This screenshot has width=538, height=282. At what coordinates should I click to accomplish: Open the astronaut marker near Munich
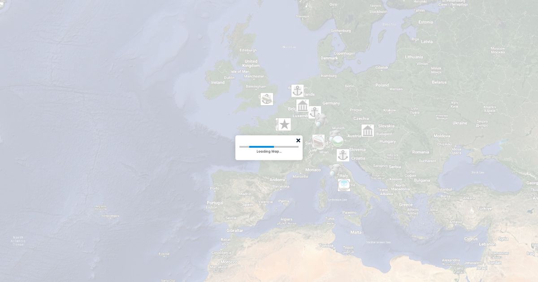pos(334,135)
